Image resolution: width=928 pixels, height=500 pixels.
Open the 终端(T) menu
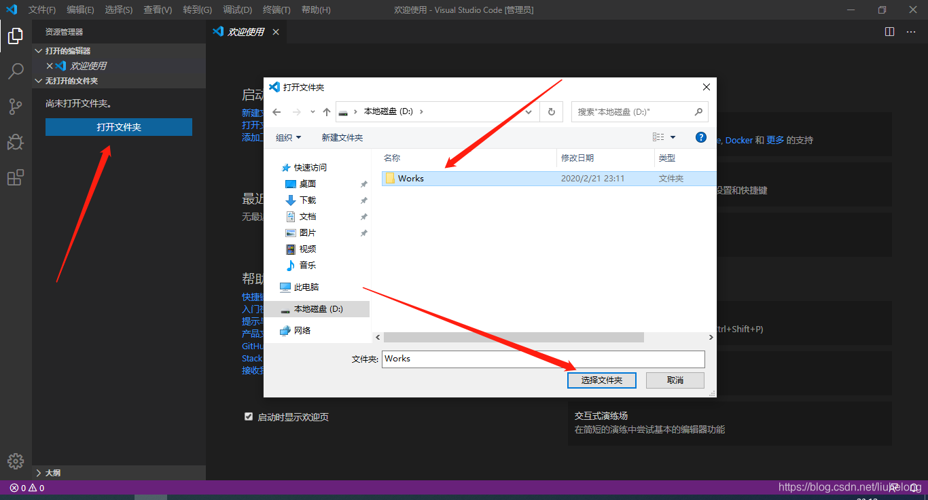tap(276, 10)
